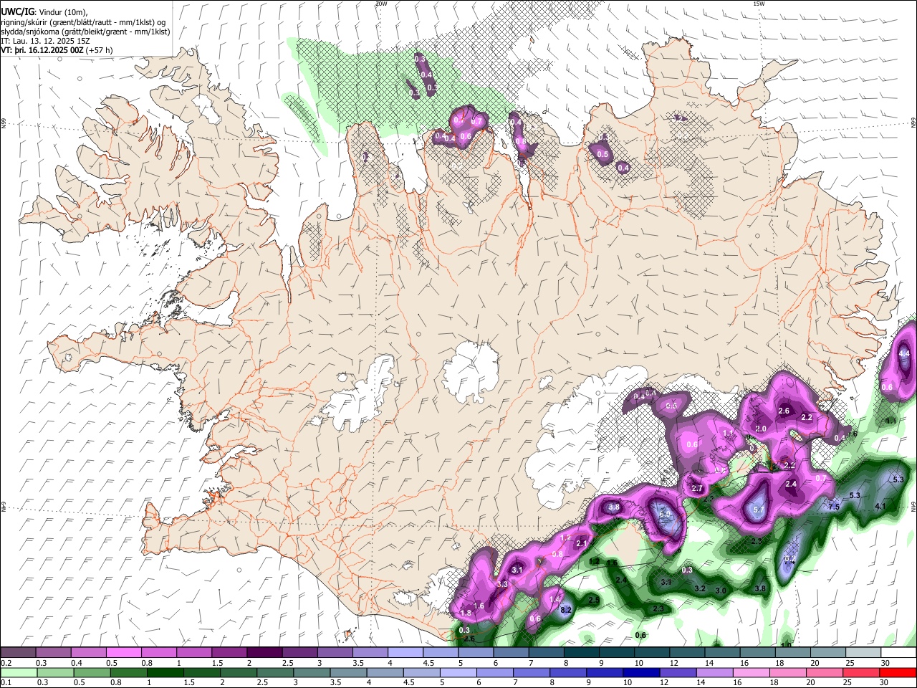
Task: Click the 5.0 value on the south coast
Action: point(665,514)
